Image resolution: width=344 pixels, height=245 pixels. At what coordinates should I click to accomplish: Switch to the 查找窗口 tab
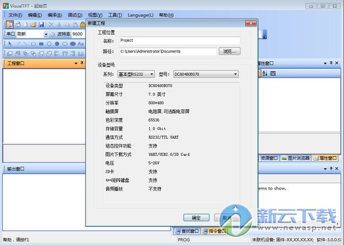[x=187, y=231]
